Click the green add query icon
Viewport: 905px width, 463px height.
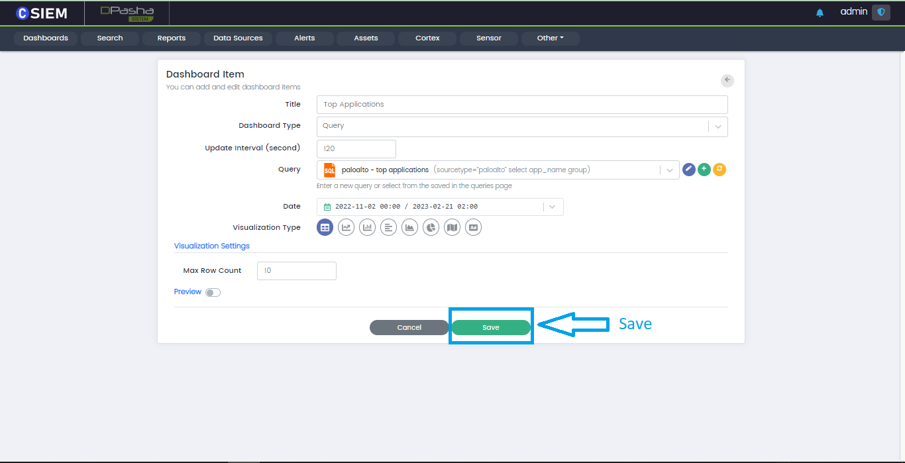click(x=704, y=170)
